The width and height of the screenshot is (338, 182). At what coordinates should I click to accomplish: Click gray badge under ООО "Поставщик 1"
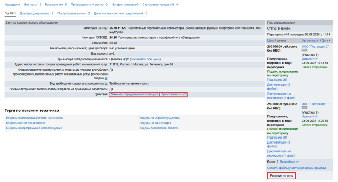click(304, 108)
